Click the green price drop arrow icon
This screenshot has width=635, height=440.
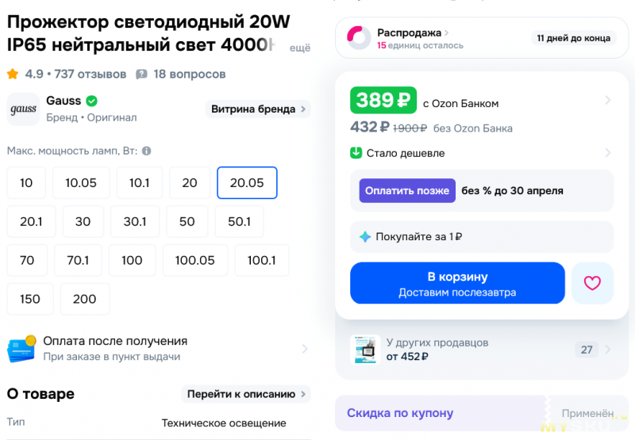[x=356, y=153]
